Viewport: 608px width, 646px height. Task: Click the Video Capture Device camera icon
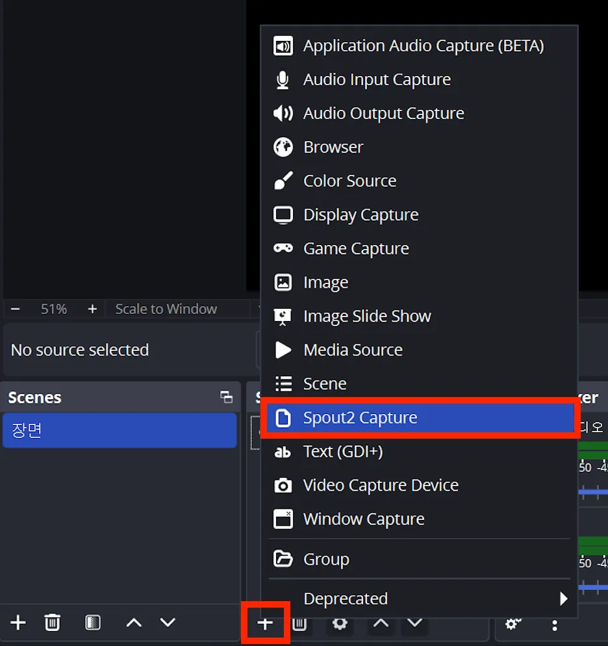pyautogui.click(x=283, y=485)
